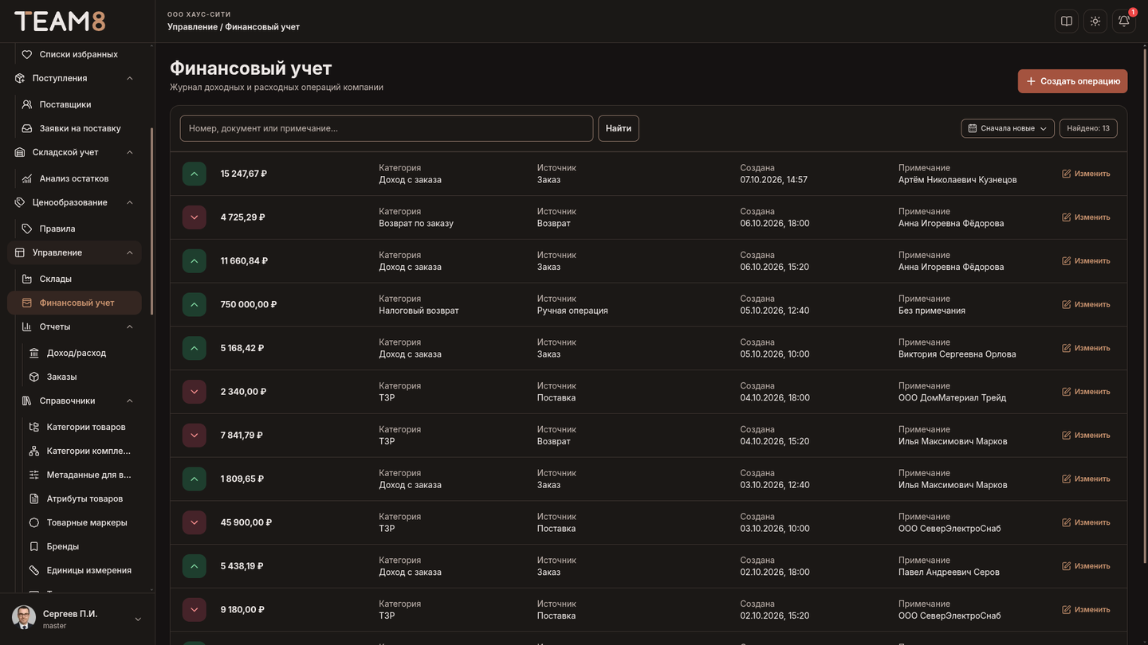Viewport: 1148px width, 645px height.
Task: Collapse the Управление section chevron
Action: point(130,252)
